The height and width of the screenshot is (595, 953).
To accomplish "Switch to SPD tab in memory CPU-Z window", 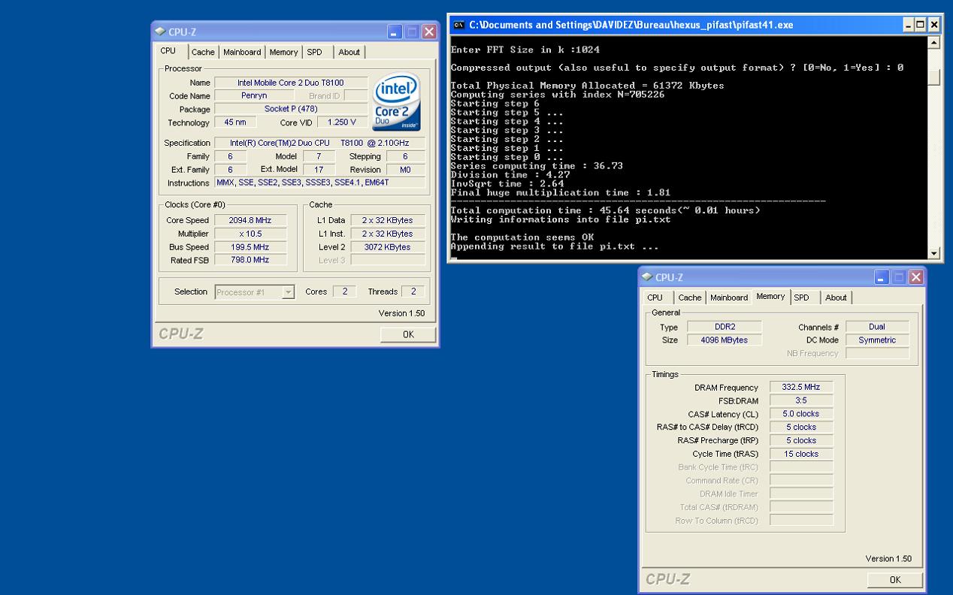I will [x=802, y=297].
